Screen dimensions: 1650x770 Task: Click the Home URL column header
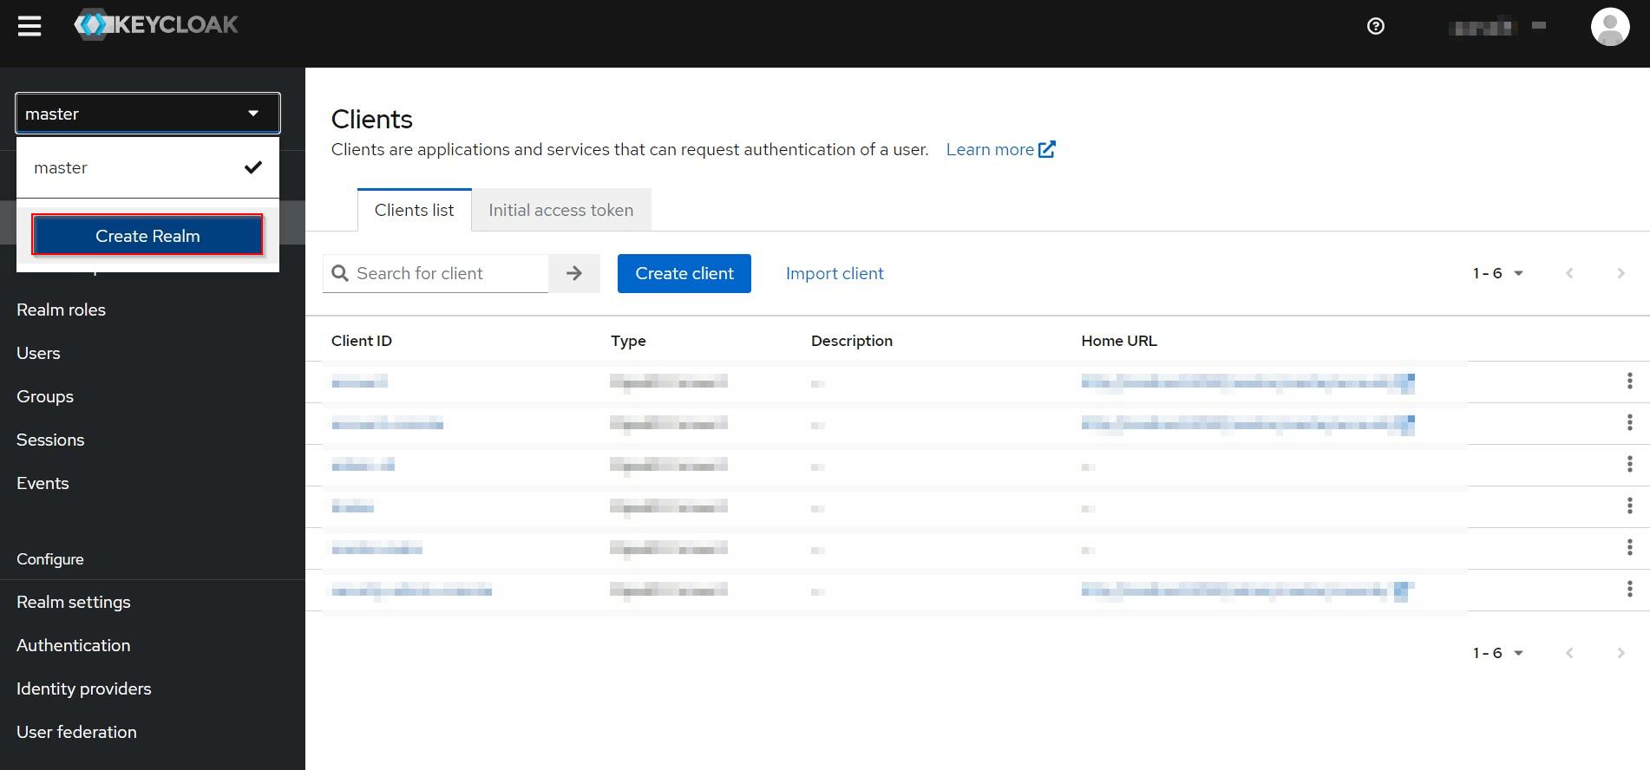coord(1118,341)
